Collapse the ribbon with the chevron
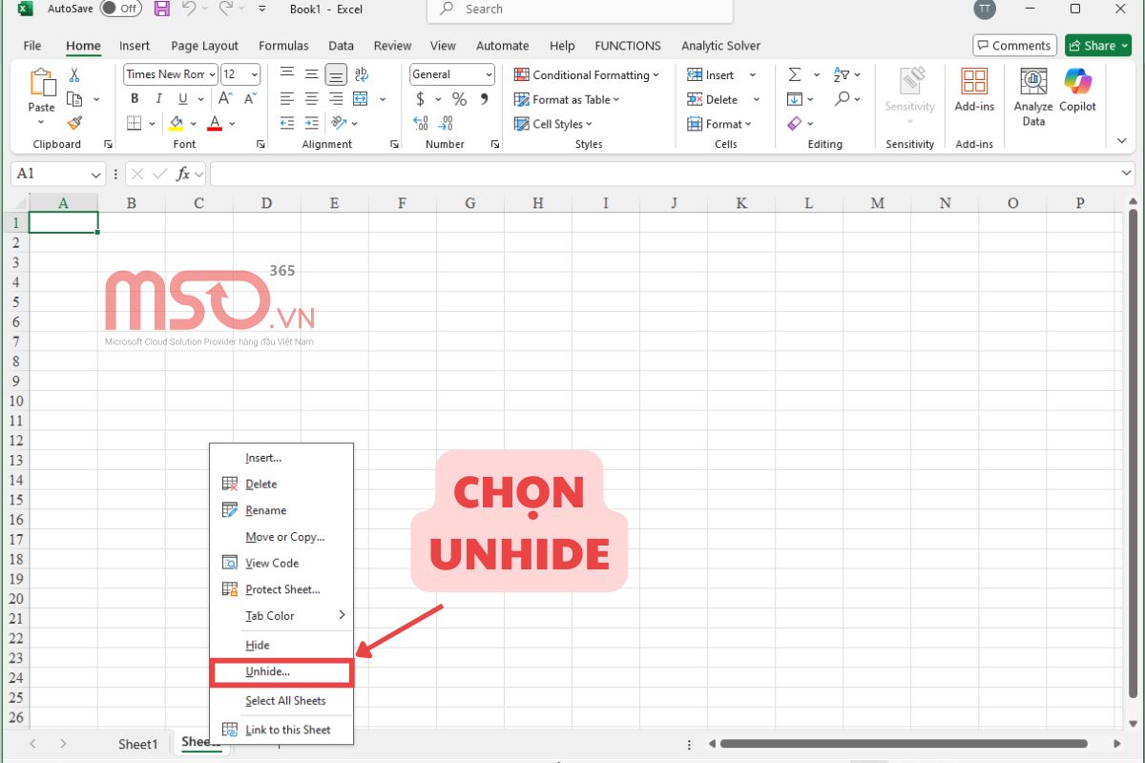Image resolution: width=1145 pixels, height=763 pixels. 1121,140
